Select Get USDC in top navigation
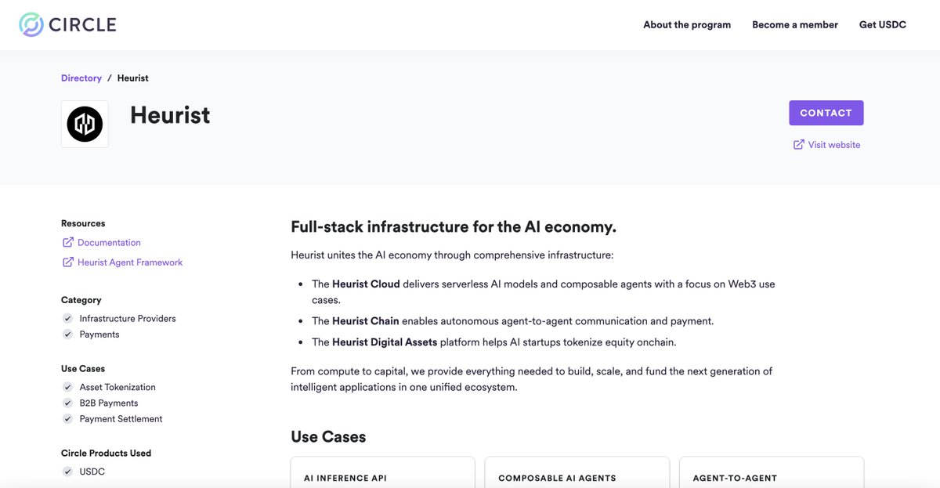This screenshot has width=940, height=488. pos(883,25)
